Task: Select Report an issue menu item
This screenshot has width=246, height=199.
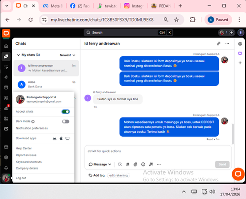Action: click(x=26, y=155)
